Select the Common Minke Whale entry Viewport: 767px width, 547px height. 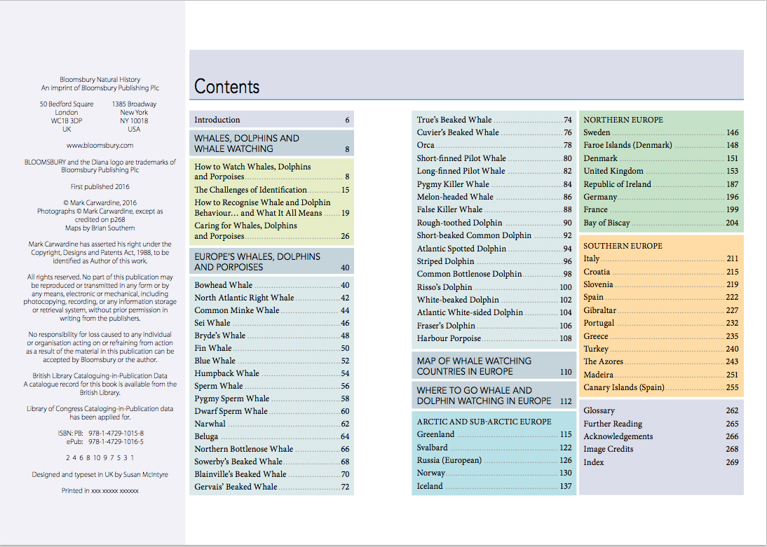coord(271,310)
